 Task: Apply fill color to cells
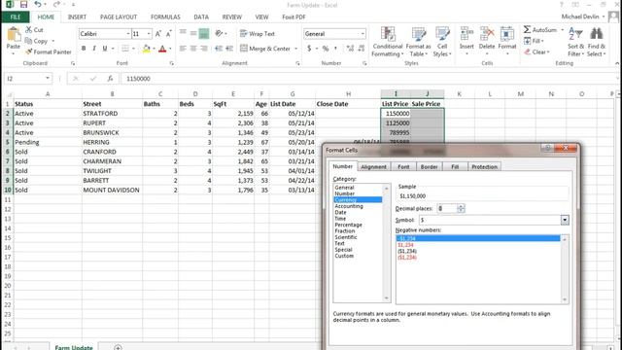[147, 49]
